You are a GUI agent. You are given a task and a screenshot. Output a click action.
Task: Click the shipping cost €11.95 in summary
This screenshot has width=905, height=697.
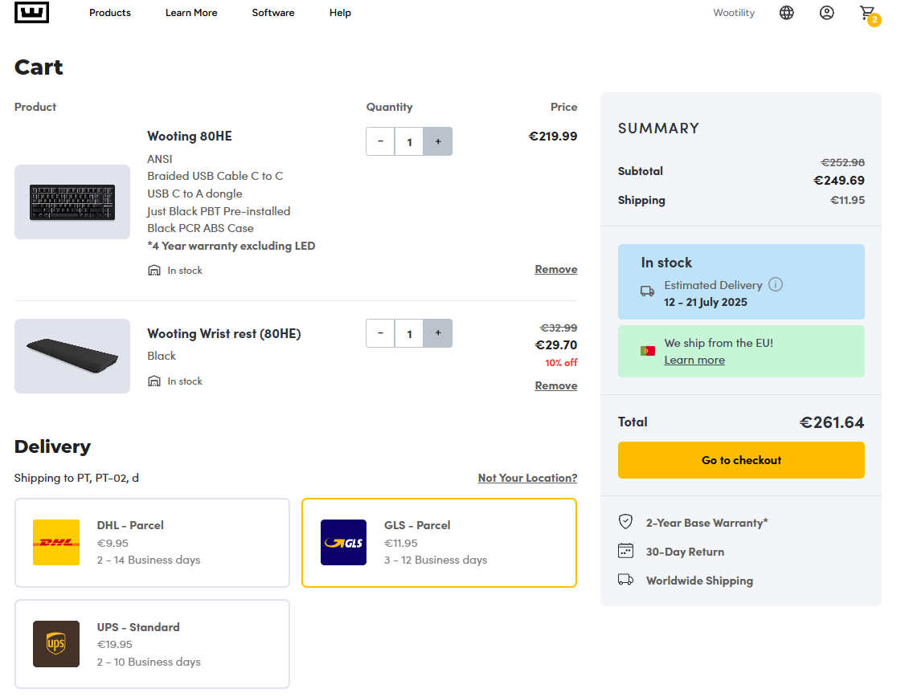coord(847,200)
